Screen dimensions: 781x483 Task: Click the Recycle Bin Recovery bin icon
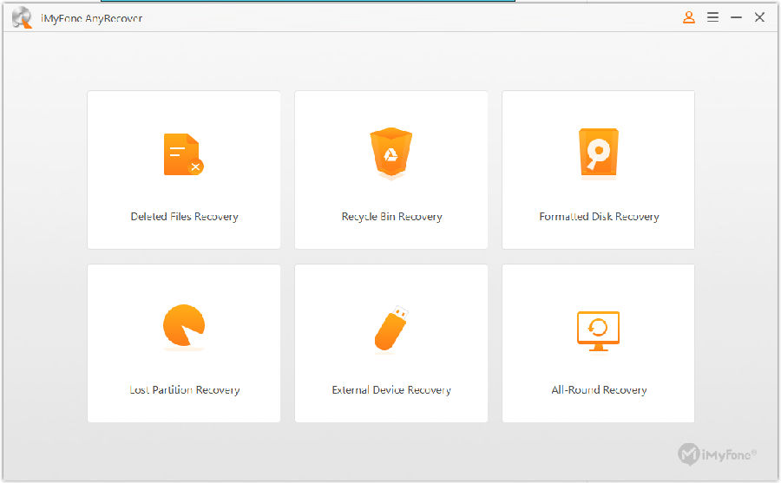[391, 153]
